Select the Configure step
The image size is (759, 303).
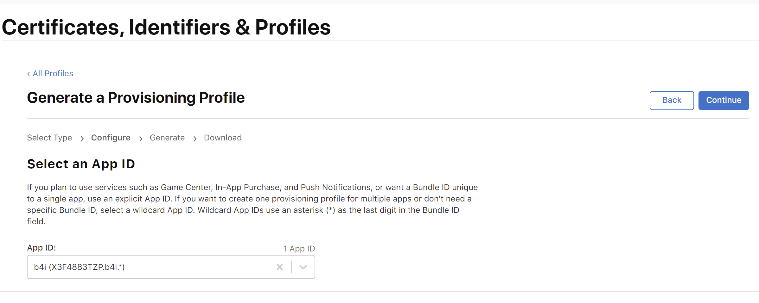[x=111, y=138]
